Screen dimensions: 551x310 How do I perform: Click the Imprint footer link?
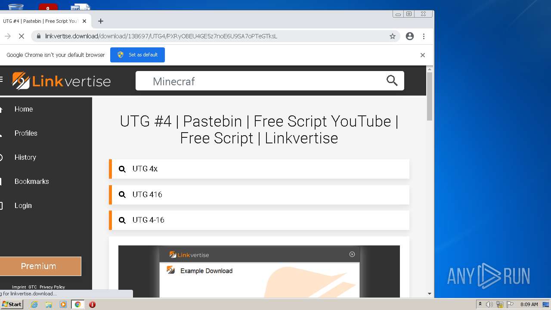(x=19, y=287)
